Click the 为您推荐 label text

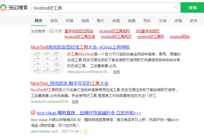(x=38, y=31)
